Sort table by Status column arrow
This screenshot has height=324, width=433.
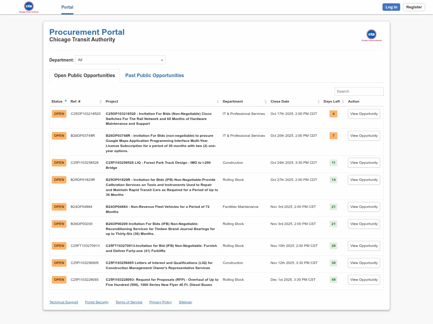(66, 101)
